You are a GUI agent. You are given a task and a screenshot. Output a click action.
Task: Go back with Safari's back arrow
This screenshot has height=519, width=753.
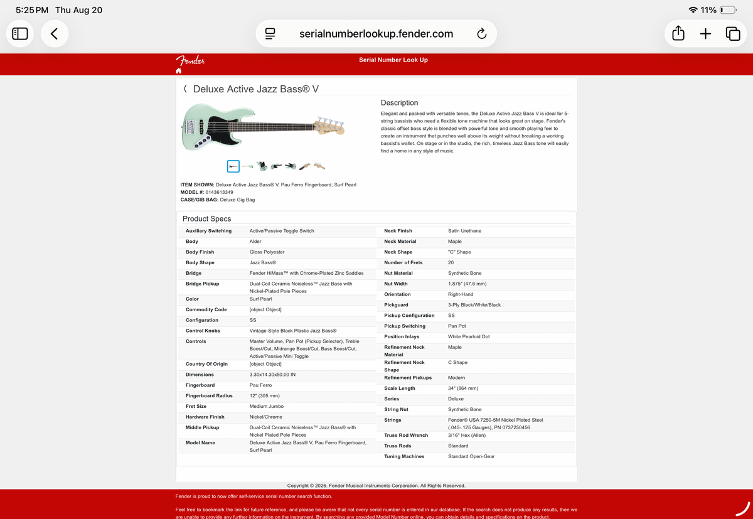click(55, 34)
